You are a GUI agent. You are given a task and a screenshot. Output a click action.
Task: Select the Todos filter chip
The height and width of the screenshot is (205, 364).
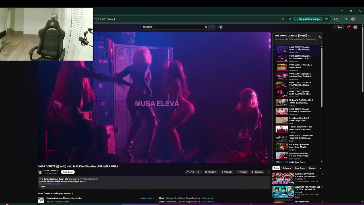click(276, 168)
